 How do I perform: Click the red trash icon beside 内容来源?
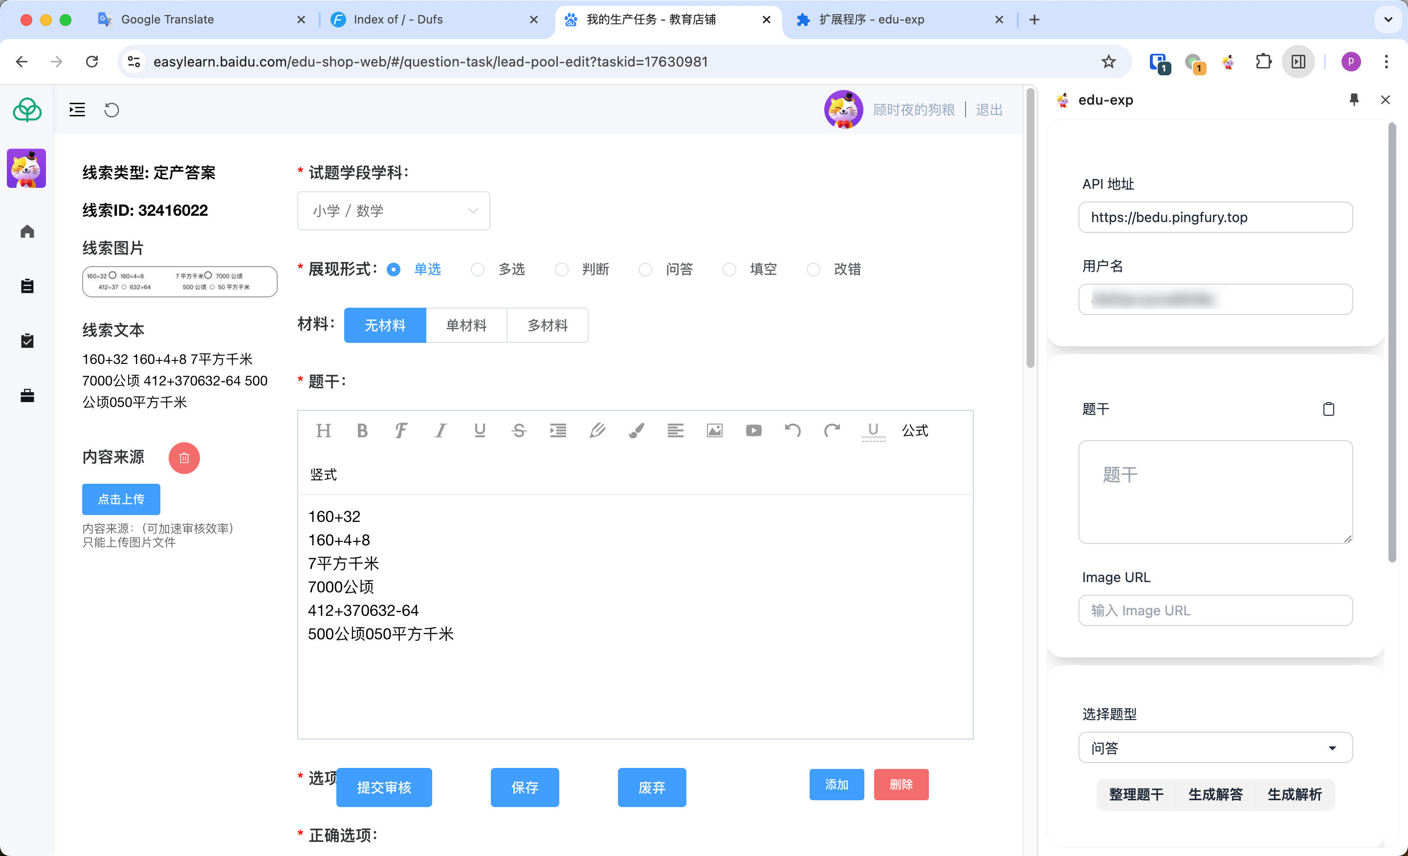184,457
